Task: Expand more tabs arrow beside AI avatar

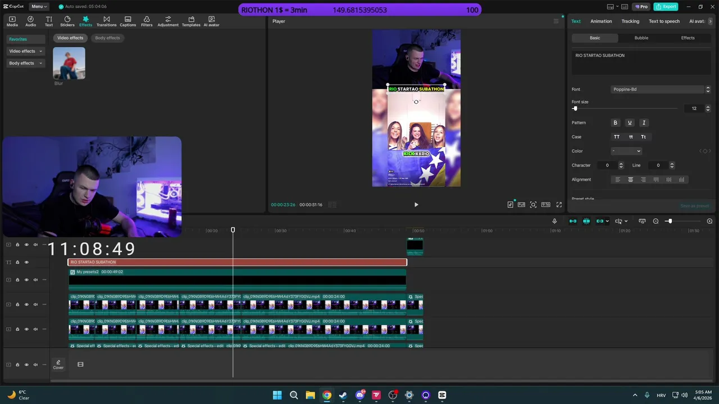Action: click(x=710, y=21)
